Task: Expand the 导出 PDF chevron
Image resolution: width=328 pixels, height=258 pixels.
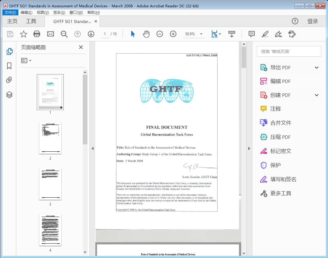Action: pyautogui.click(x=316, y=67)
